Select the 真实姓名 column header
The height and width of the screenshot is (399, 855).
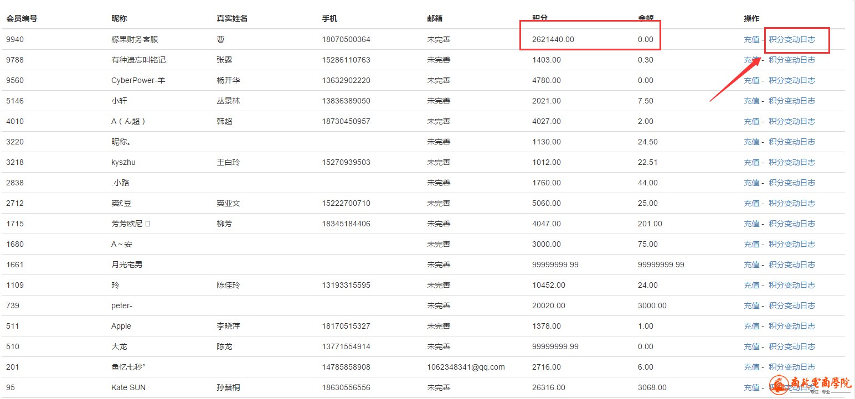[x=232, y=18]
